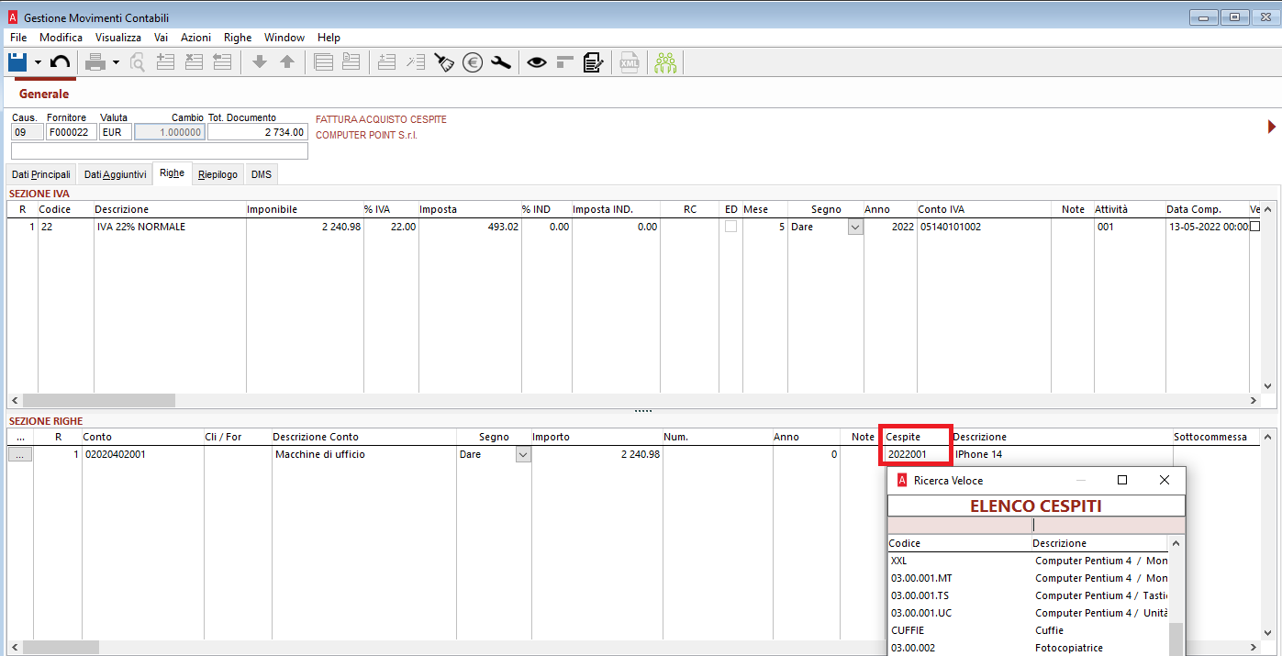The width and height of the screenshot is (1282, 656).
Task: Open the print options dropdown arrow
Action: point(116,62)
